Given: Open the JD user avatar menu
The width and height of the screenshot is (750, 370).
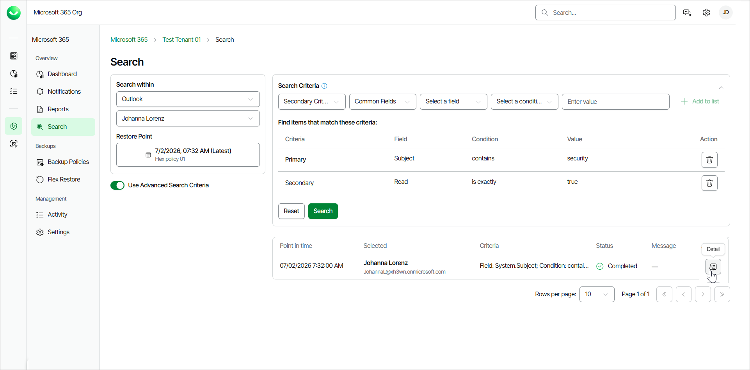Looking at the screenshot, I should pyautogui.click(x=726, y=12).
